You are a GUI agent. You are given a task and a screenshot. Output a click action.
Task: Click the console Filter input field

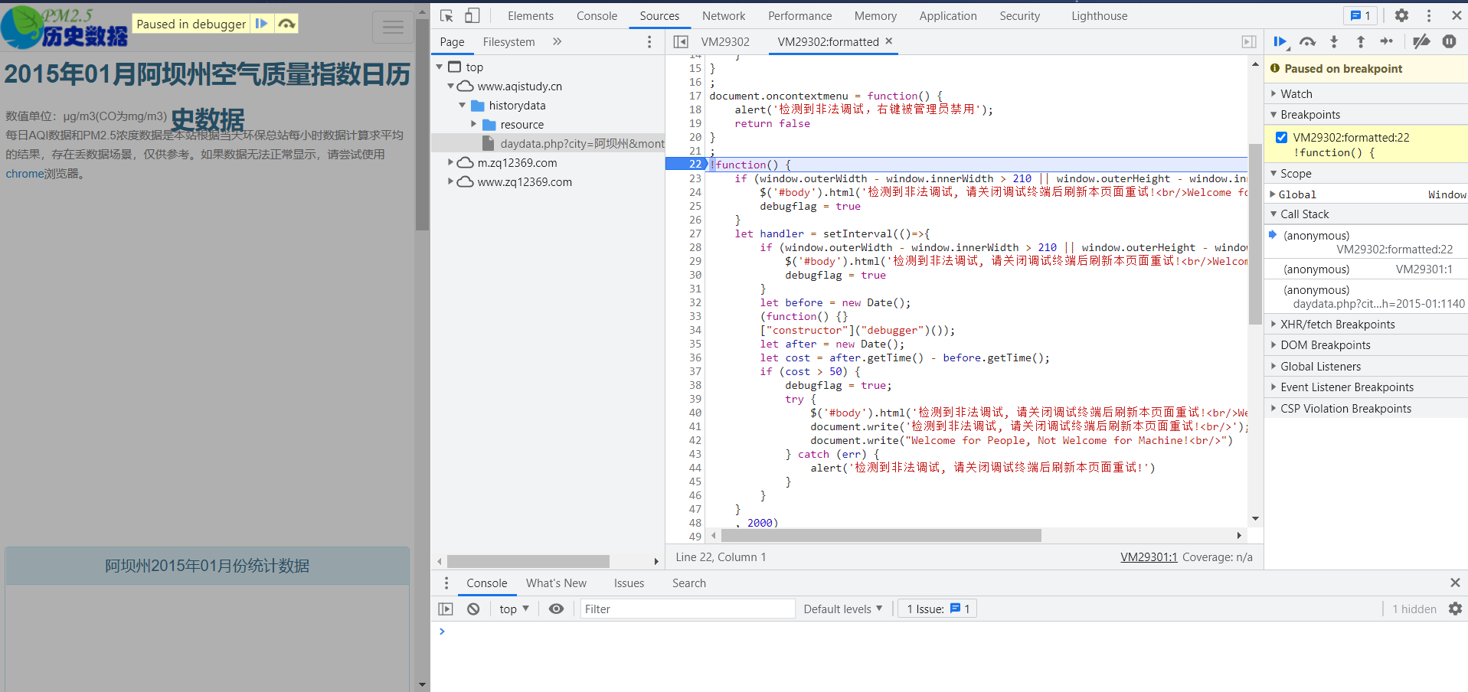pyautogui.click(x=686, y=609)
